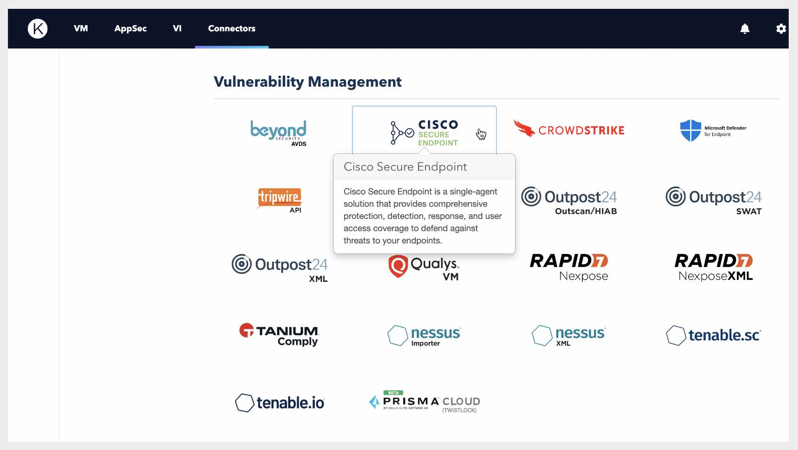Select the Outpost24 Outscan/HIAB connector
The height and width of the screenshot is (450, 798).
click(569, 200)
